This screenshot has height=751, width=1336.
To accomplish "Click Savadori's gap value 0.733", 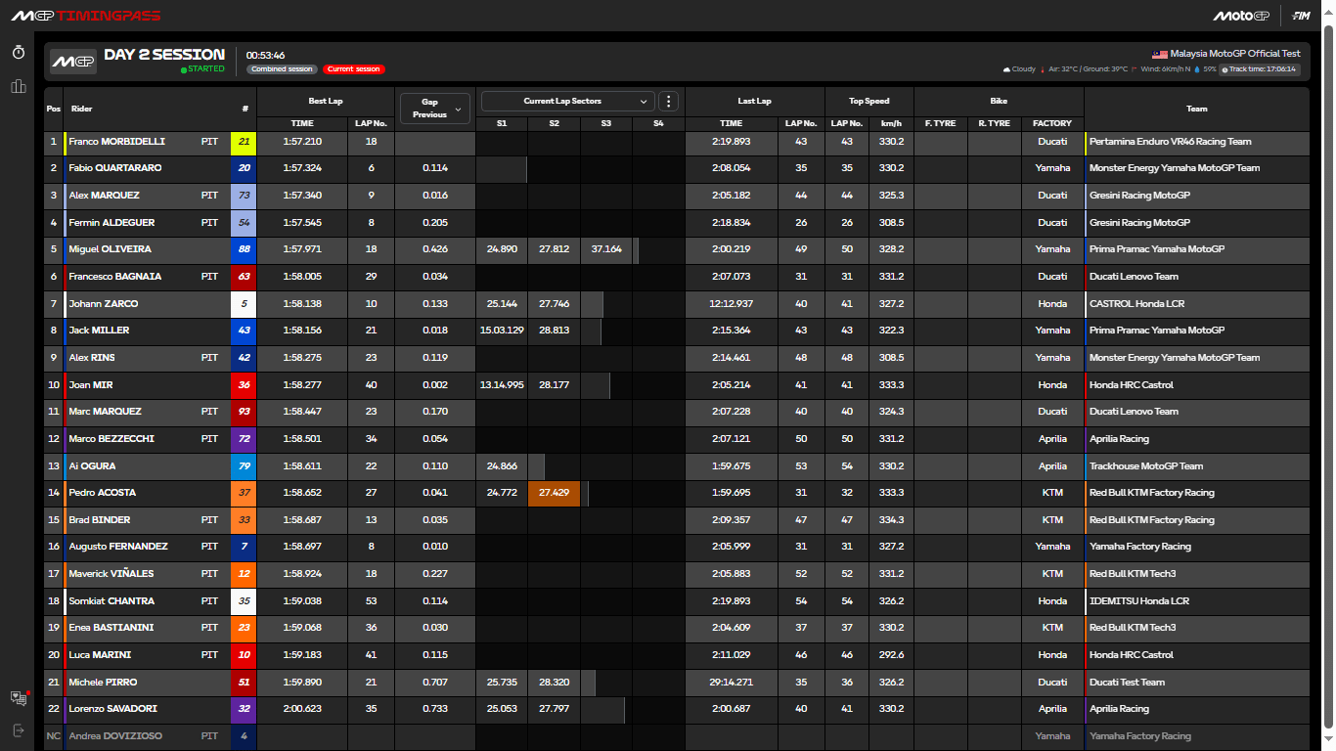I will pyautogui.click(x=435, y=709).
